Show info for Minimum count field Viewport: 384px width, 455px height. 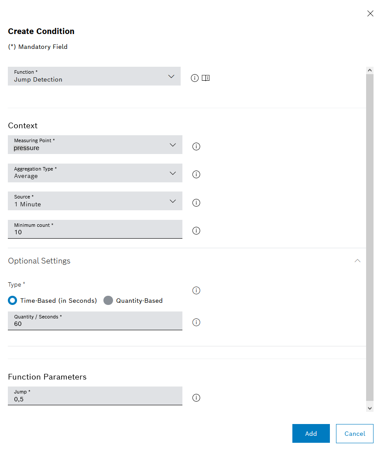[x=196, y=231]
